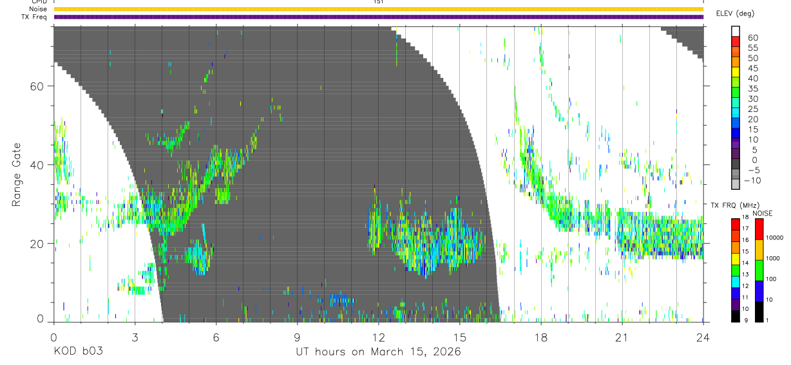Viewport: 791px width, 365px height.
Task: Click the yellow Noise strip above the plot
Action: tap(378, 9)
